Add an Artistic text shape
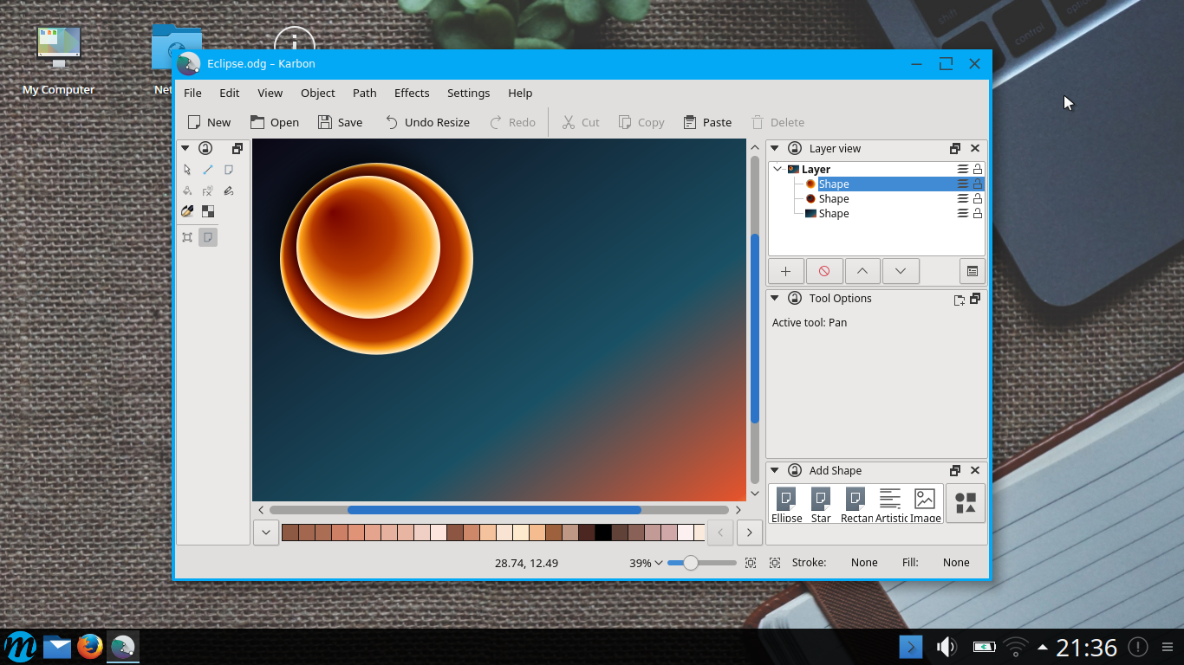Viewport: 1184px width, 665px height. click(x=891, y=505)
